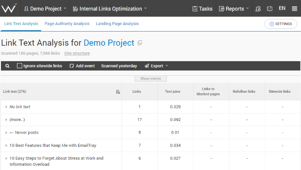Open the Demo Project selector dropdown
This screenshot has height=170, width=301.
(x=45, y=8)
